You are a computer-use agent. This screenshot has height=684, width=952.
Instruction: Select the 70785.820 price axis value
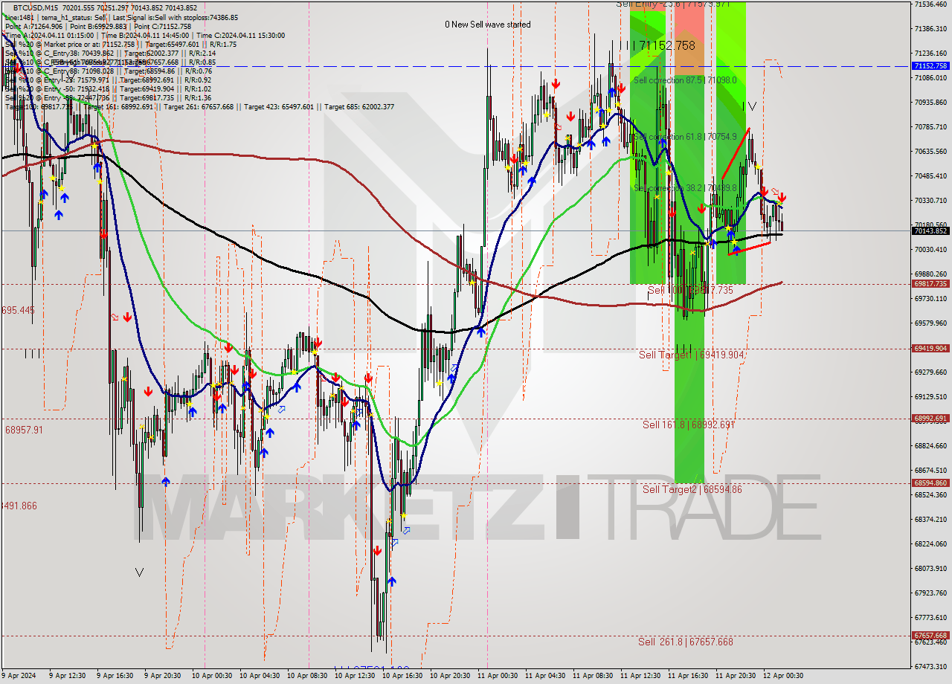(x=930, y=126)
